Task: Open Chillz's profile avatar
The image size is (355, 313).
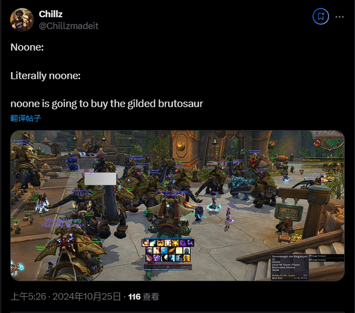Action: coord(22,20)
